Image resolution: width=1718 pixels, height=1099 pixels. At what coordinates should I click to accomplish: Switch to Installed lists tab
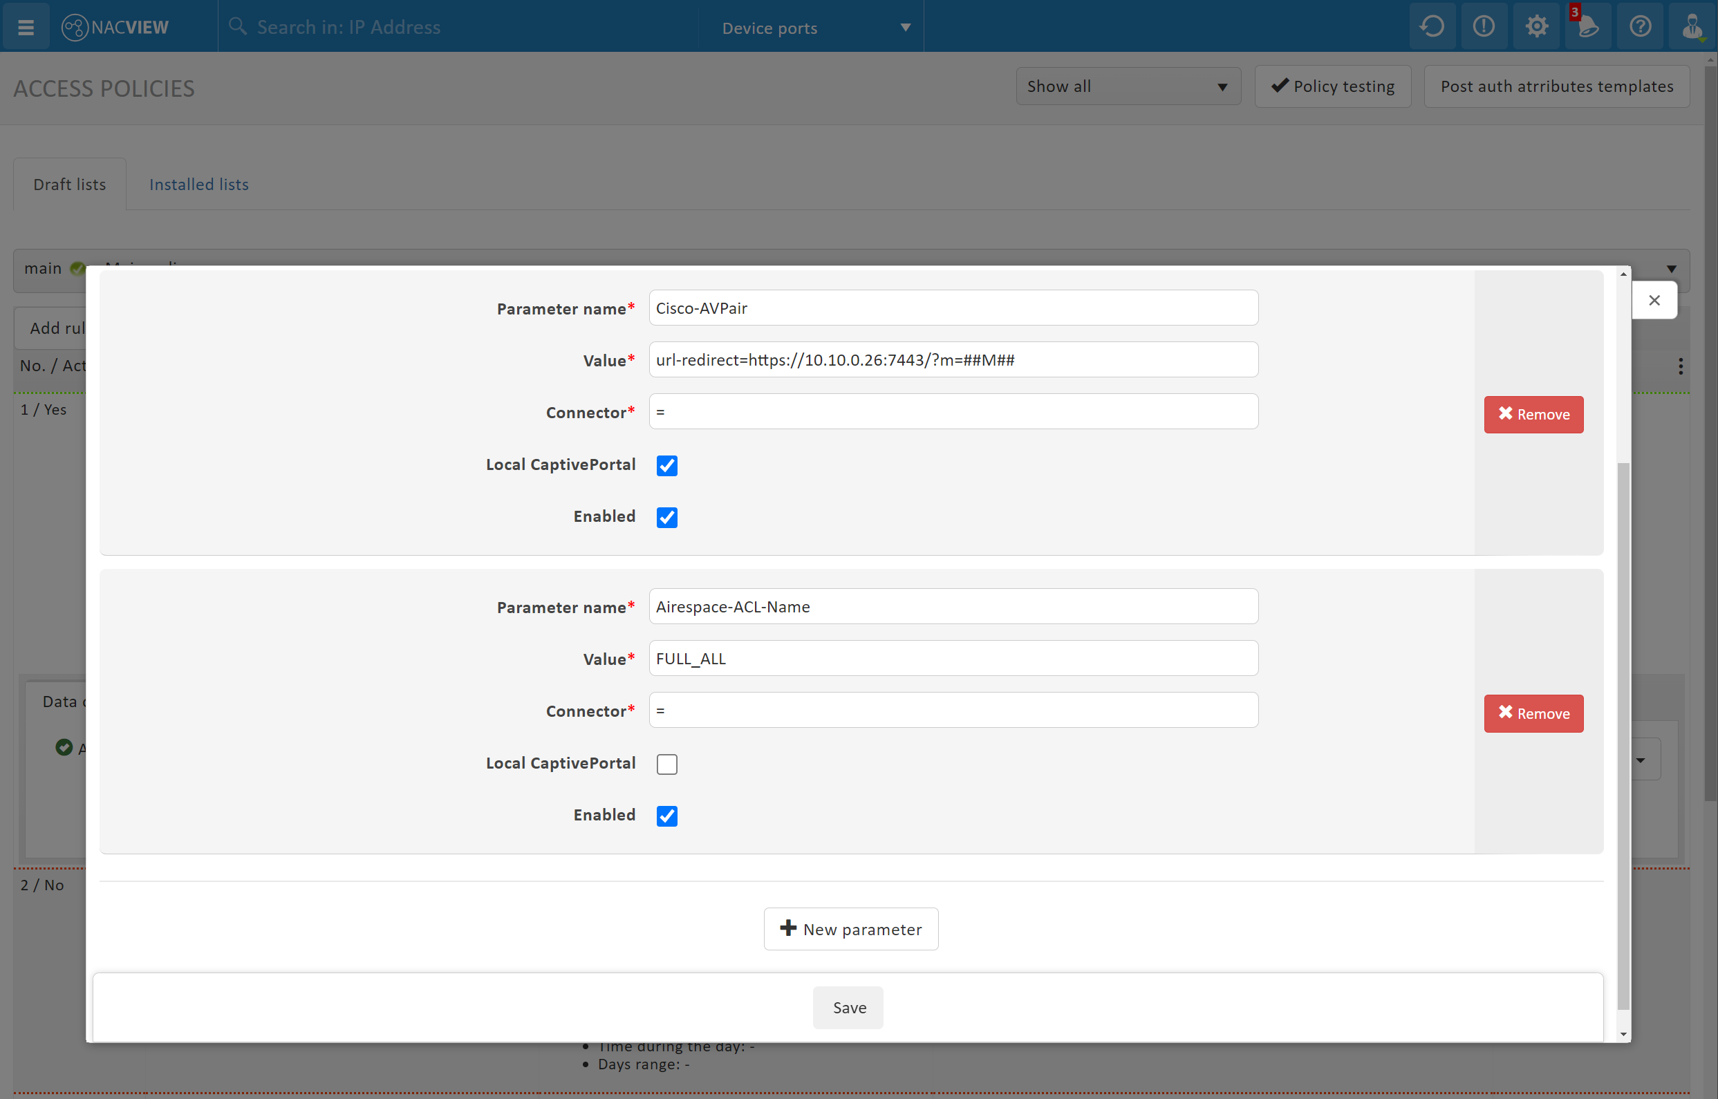point(199,184)
